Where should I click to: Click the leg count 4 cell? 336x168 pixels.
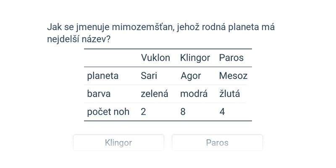pos(222,112)
